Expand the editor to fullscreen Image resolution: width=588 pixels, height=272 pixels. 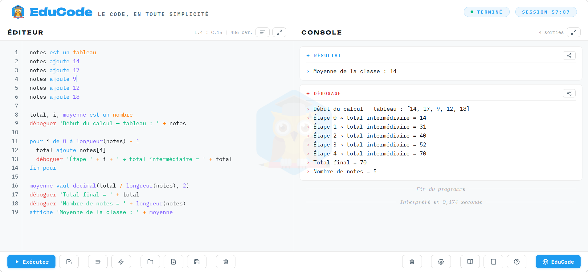[279, 32]
